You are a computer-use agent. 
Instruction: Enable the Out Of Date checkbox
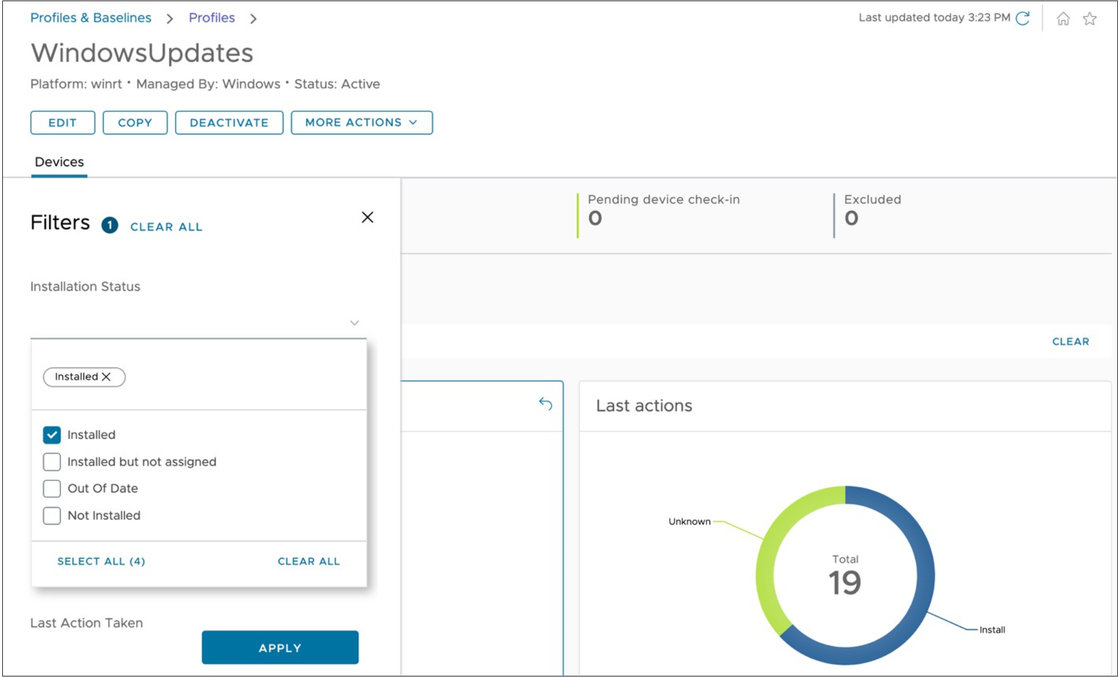point(52,488)
